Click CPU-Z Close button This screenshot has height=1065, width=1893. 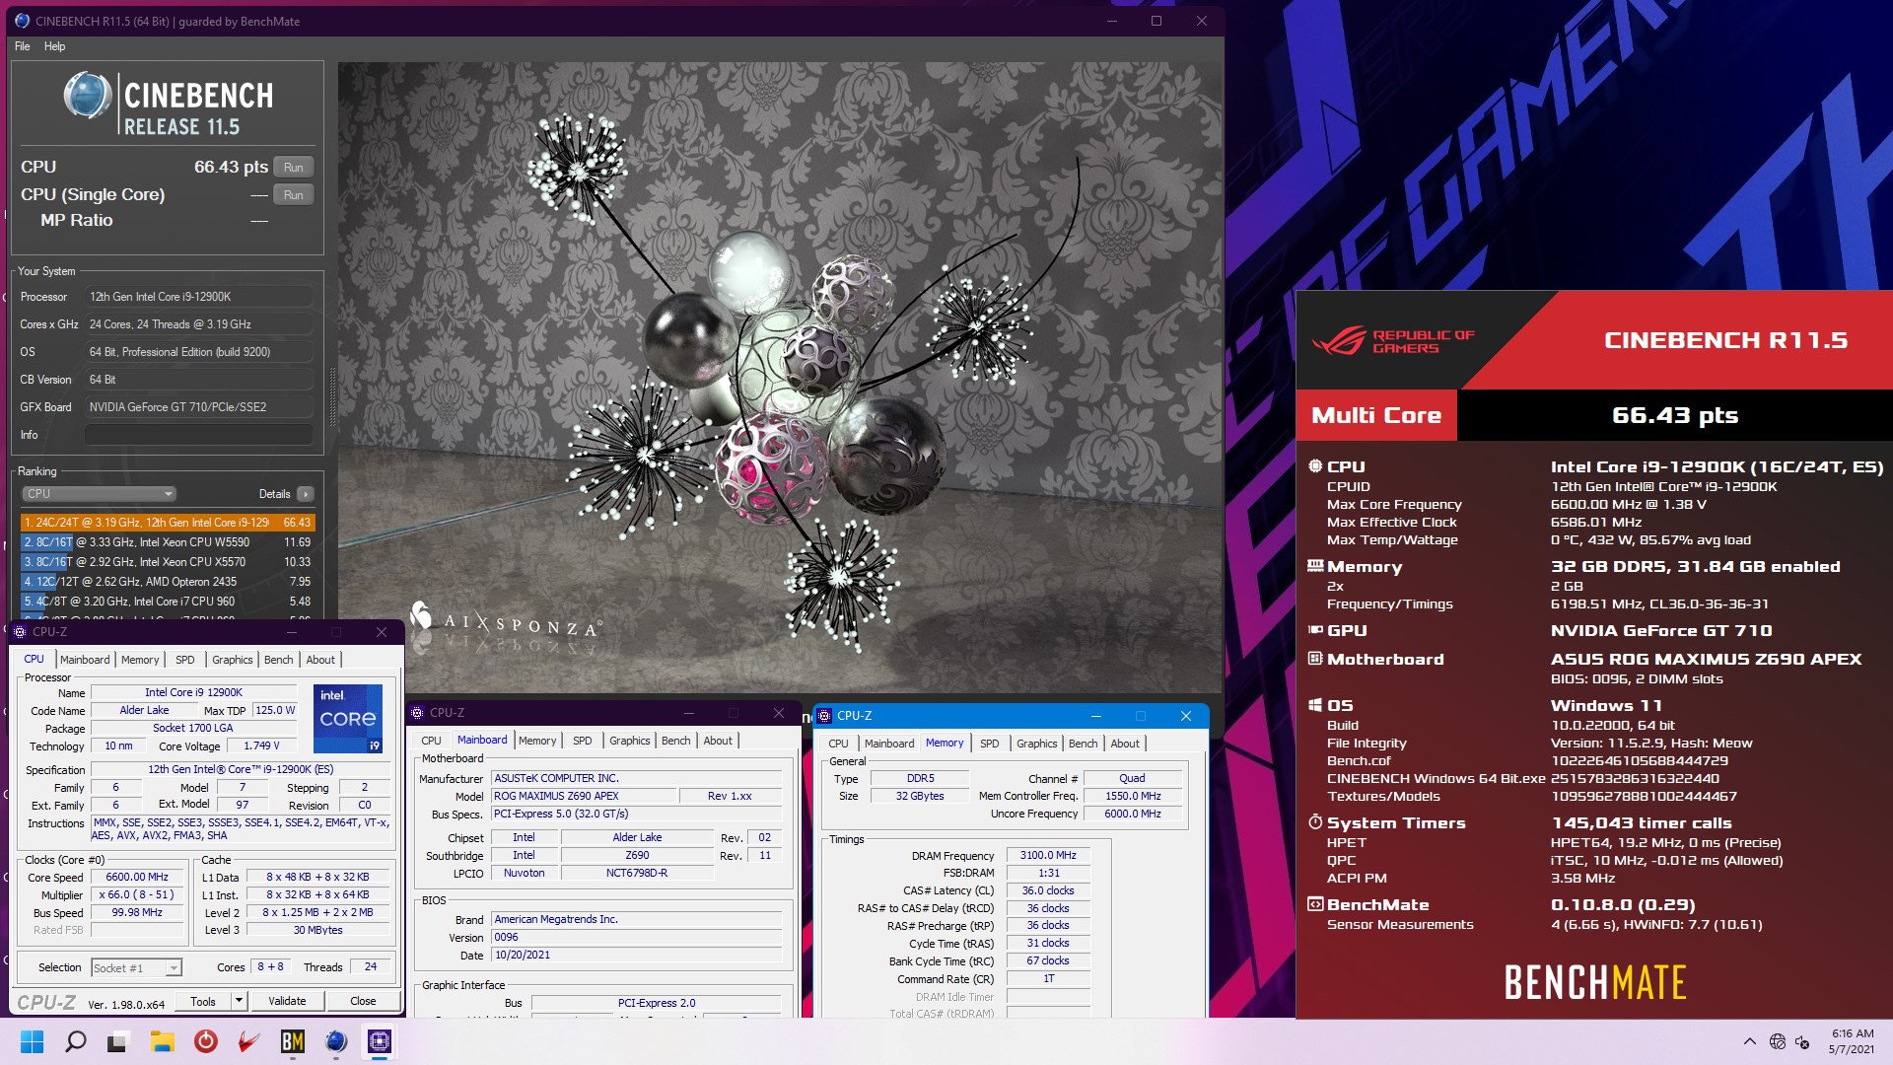[363, 1001]
